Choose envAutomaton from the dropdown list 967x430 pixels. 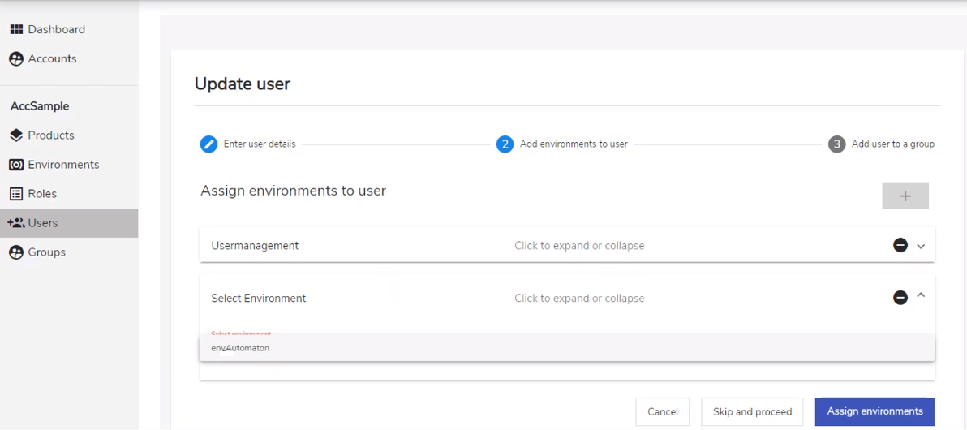pyautogui.click(x=567, y=348)
